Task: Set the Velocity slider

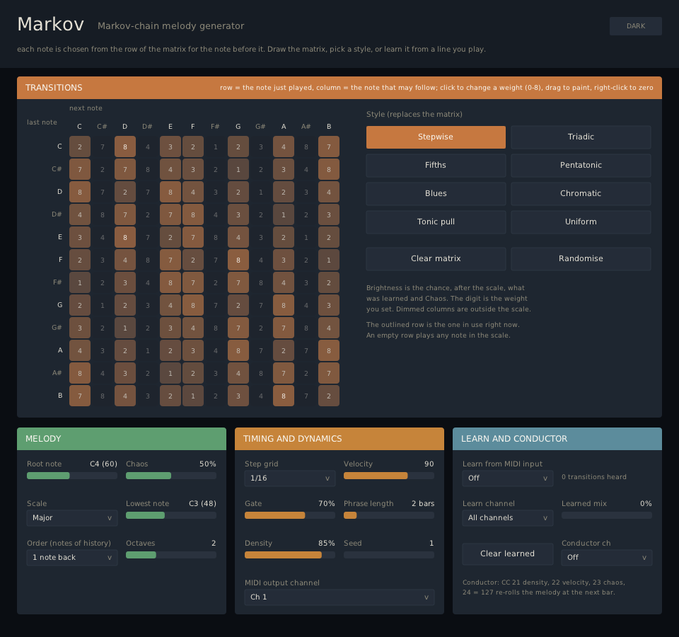Action: 389,476
